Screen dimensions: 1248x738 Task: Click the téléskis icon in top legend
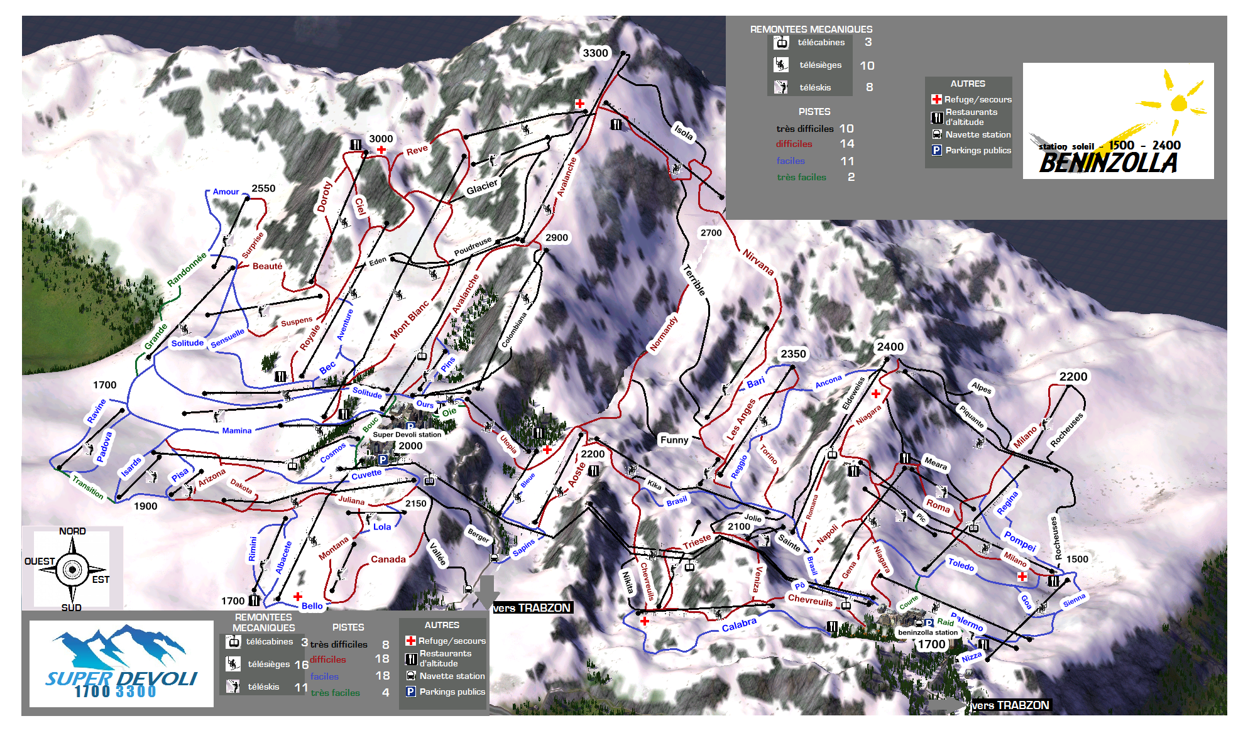(x=781, y=87)
